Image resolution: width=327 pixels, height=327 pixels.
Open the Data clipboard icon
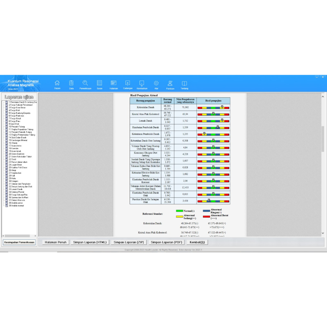(x=71, y=83)
